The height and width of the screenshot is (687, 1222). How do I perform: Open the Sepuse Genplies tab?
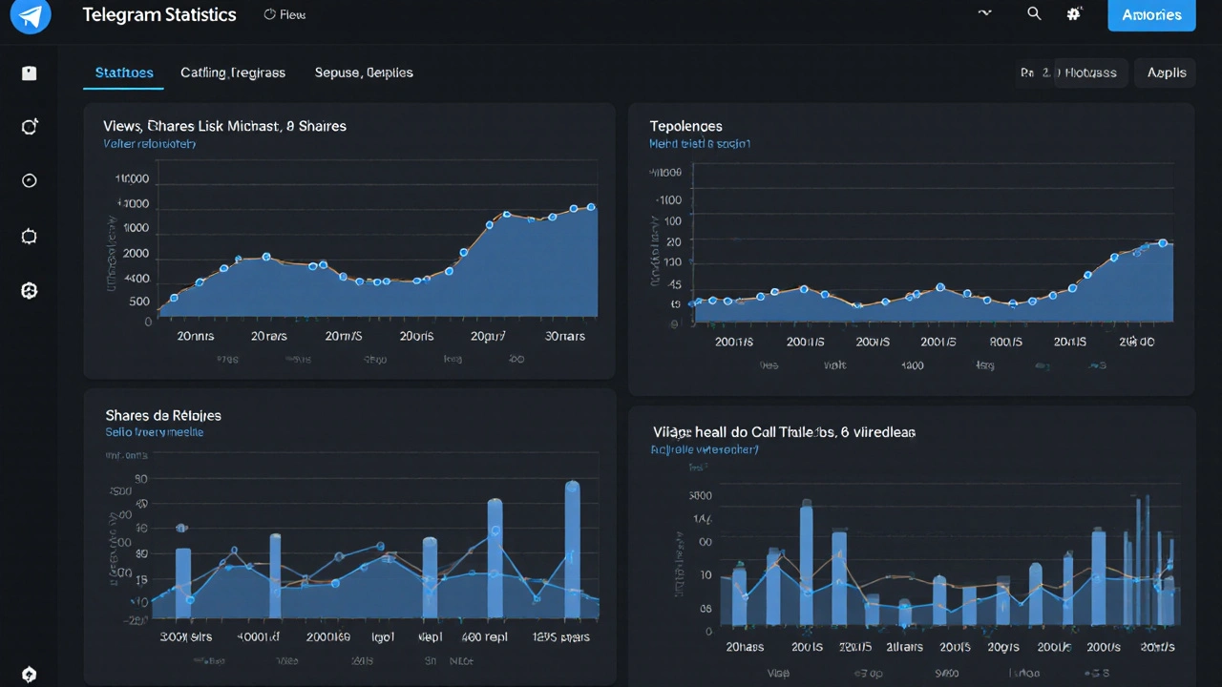364,73
